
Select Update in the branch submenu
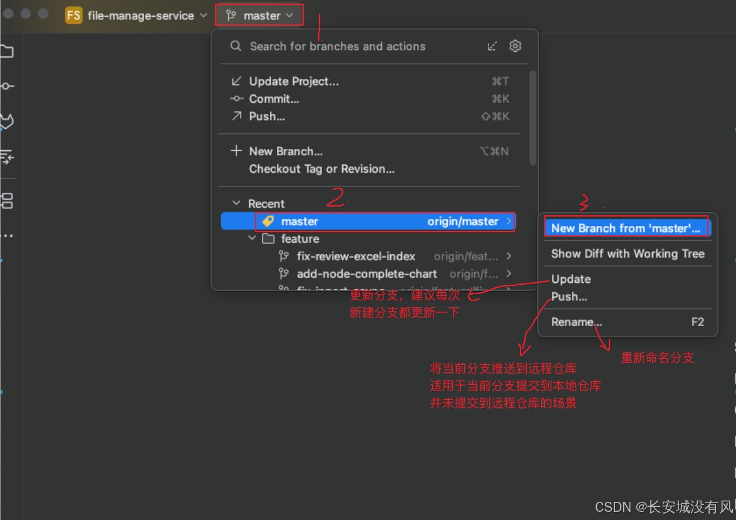628,279
